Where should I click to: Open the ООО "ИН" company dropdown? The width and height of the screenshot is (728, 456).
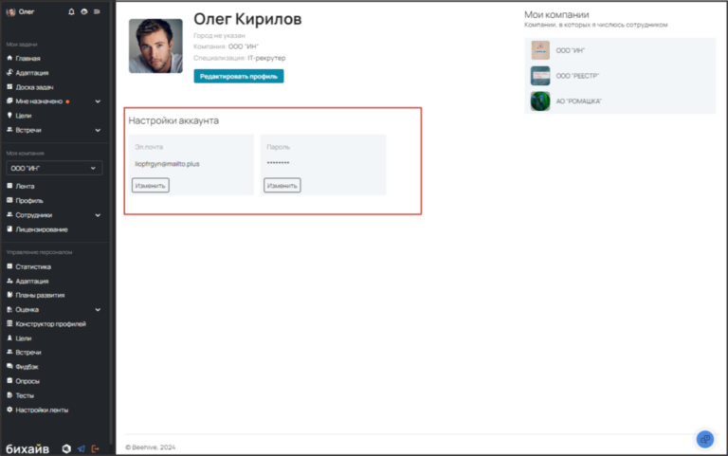tap(55, 168)
